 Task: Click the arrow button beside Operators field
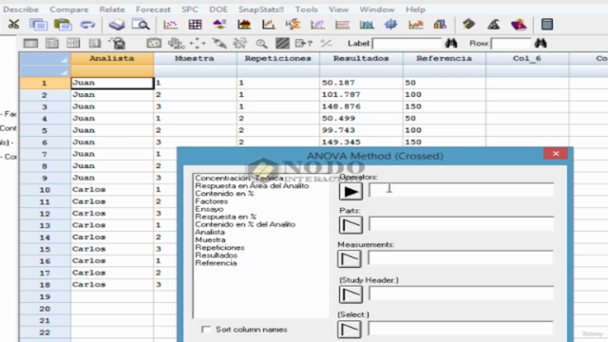click(x=351, y=191)
